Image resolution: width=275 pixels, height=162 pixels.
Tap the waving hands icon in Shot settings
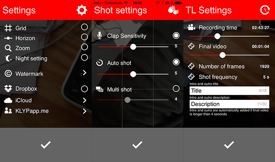tap(173, 10)
